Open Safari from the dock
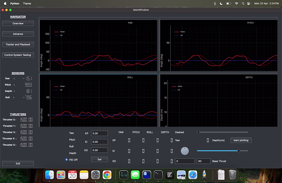This screenshot has height=183, width=282. click(193, 175)
